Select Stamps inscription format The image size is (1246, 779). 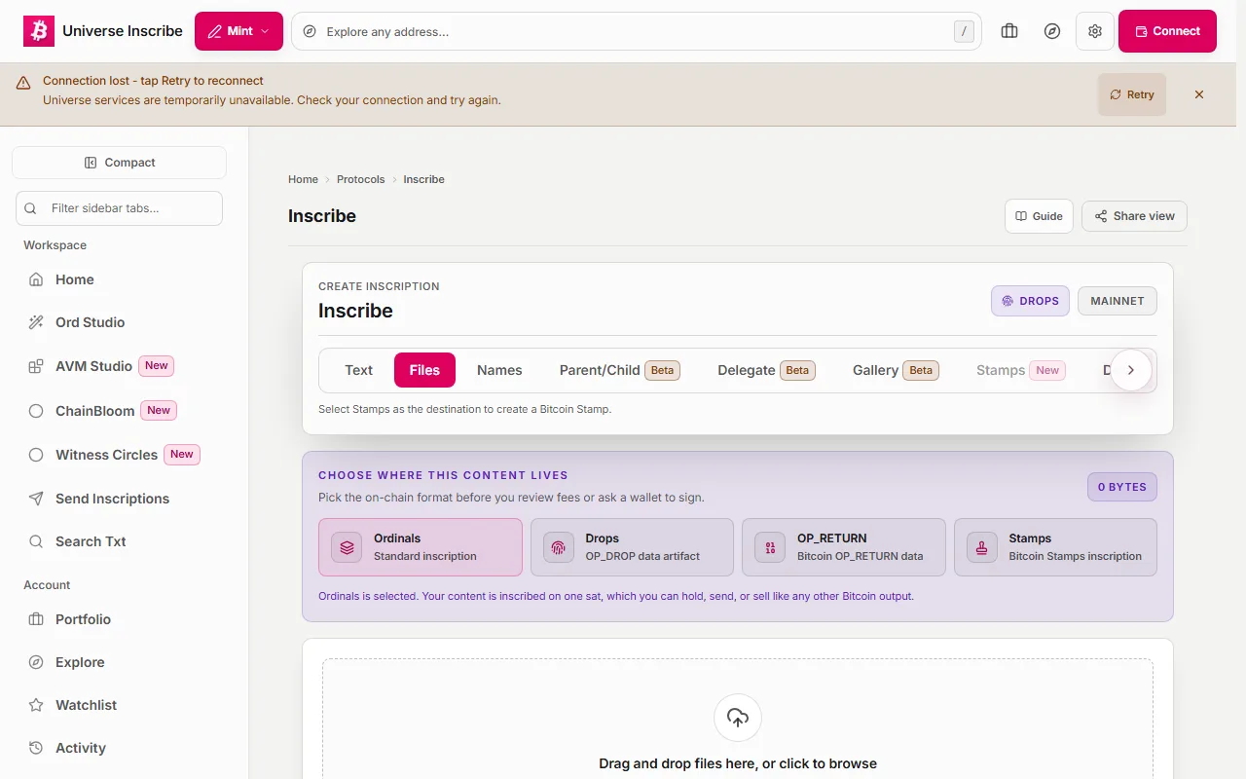pyautogui.click(x=1055, y=547)
